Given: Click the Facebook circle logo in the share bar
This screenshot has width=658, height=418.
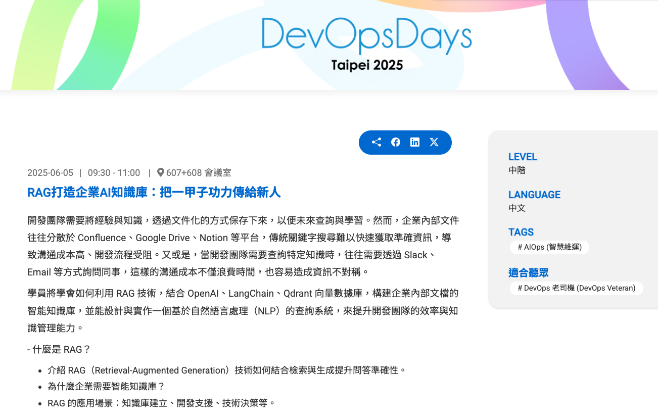Looking at the screenshot, I should coord(395,142).
